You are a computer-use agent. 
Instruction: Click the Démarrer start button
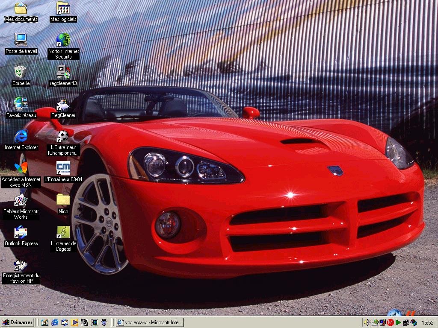tap(18, 322)
